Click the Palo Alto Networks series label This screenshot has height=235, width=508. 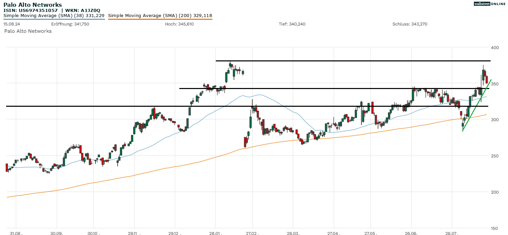(x=28, y=31)
